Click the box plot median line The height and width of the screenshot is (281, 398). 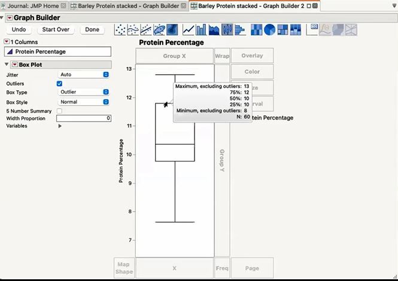(x=175, y=144)
